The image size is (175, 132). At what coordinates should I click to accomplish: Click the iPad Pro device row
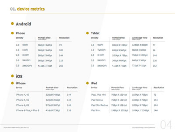(x=96, y=110)
